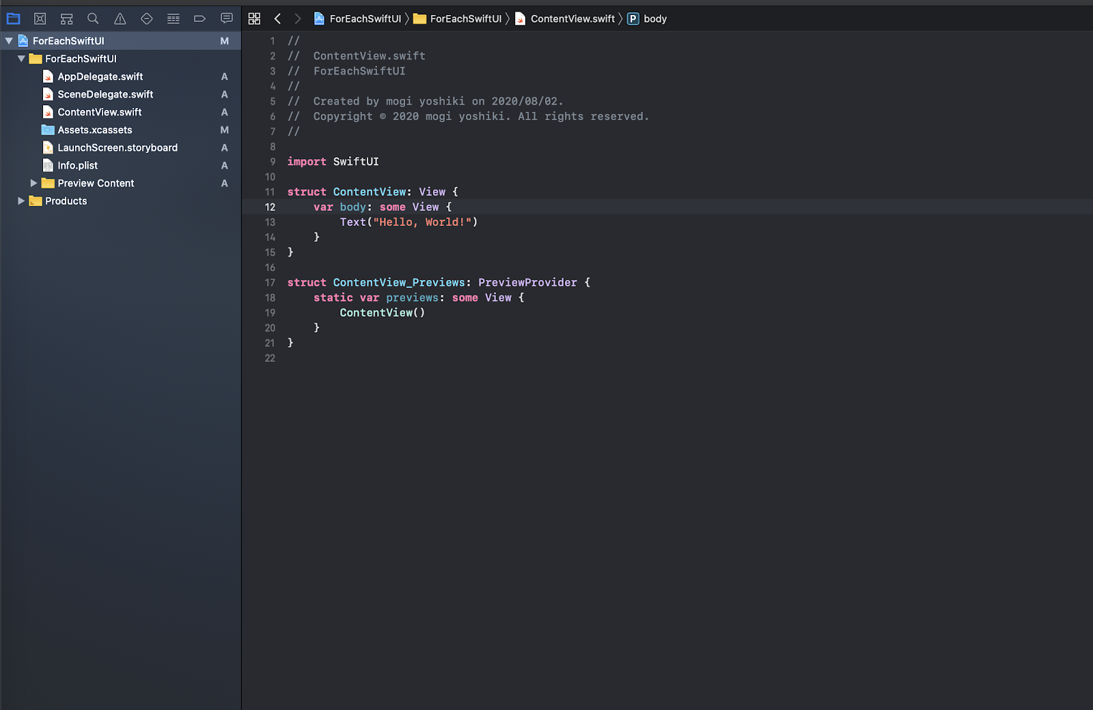The image size is (1093, 710).
Task: Open the Debug navigator
Action: (174, 18)
